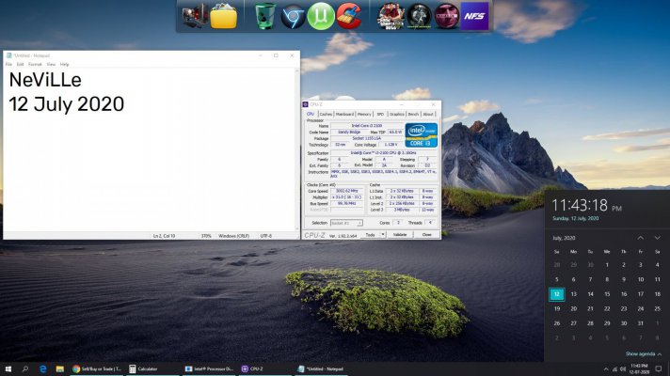Image resolution: width=670 pixels, height=376 pixels.
Task: Open Microsoft Edge from taskbar
Action: point(42,368)
